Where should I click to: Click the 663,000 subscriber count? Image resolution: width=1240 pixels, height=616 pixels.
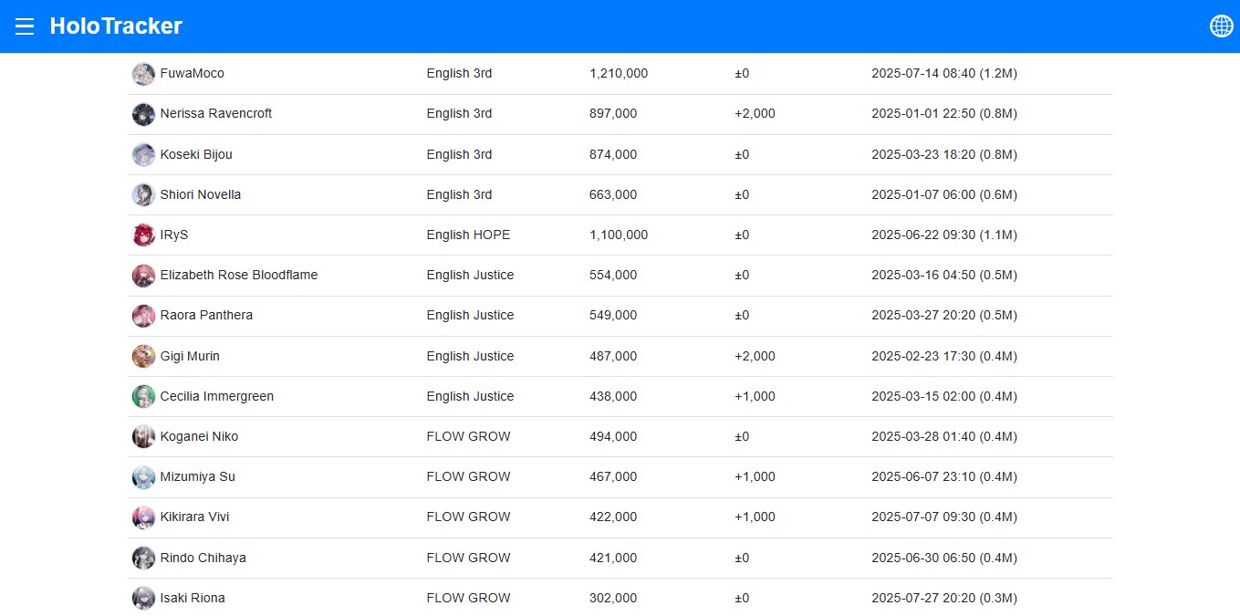coord(613,194)
